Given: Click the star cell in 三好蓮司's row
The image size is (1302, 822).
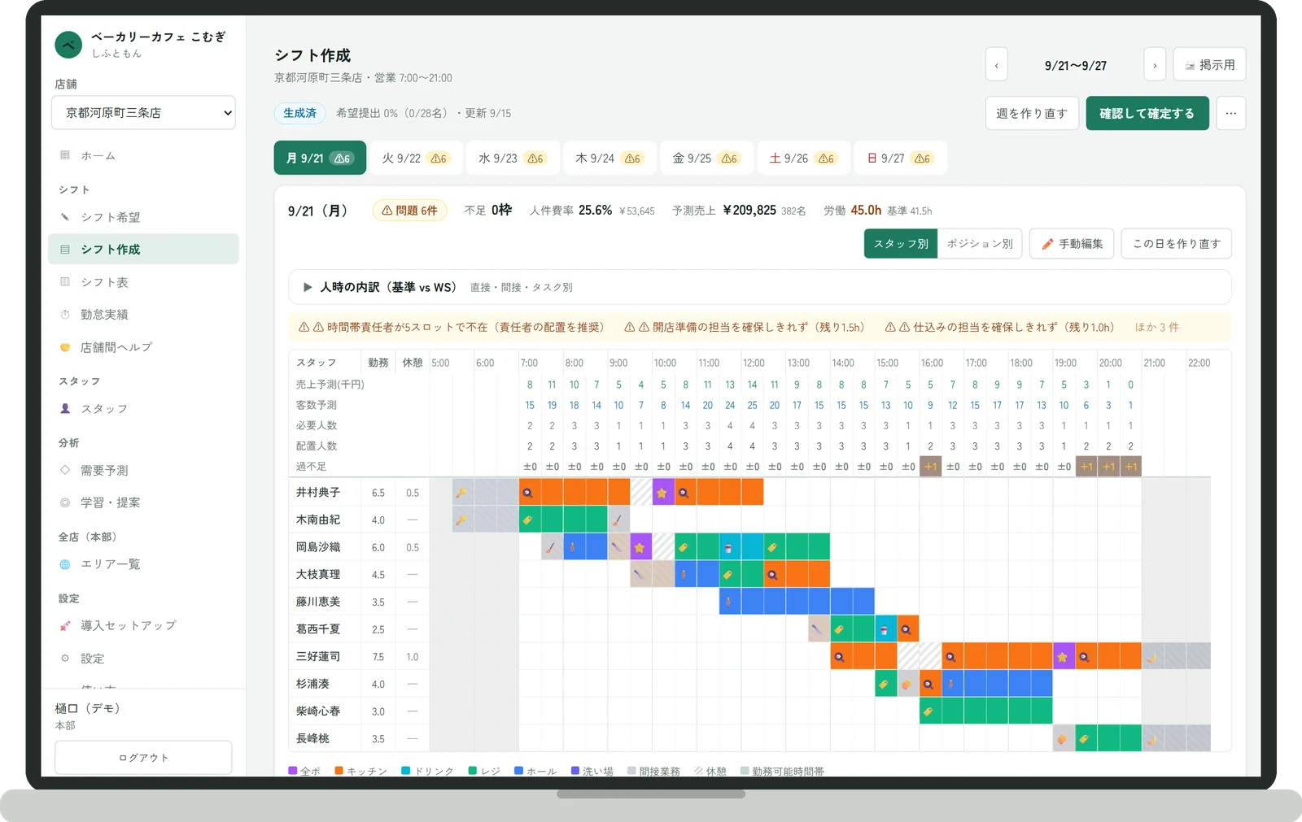Looking at the screenshot, I should click(1063, 656).
